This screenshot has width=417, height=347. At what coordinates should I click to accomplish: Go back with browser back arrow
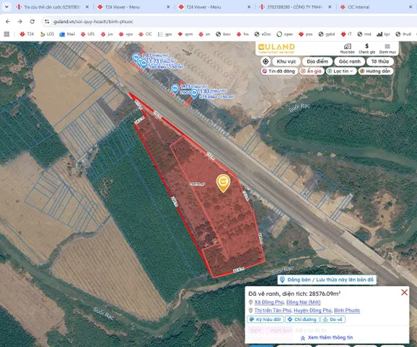(8, 22)
